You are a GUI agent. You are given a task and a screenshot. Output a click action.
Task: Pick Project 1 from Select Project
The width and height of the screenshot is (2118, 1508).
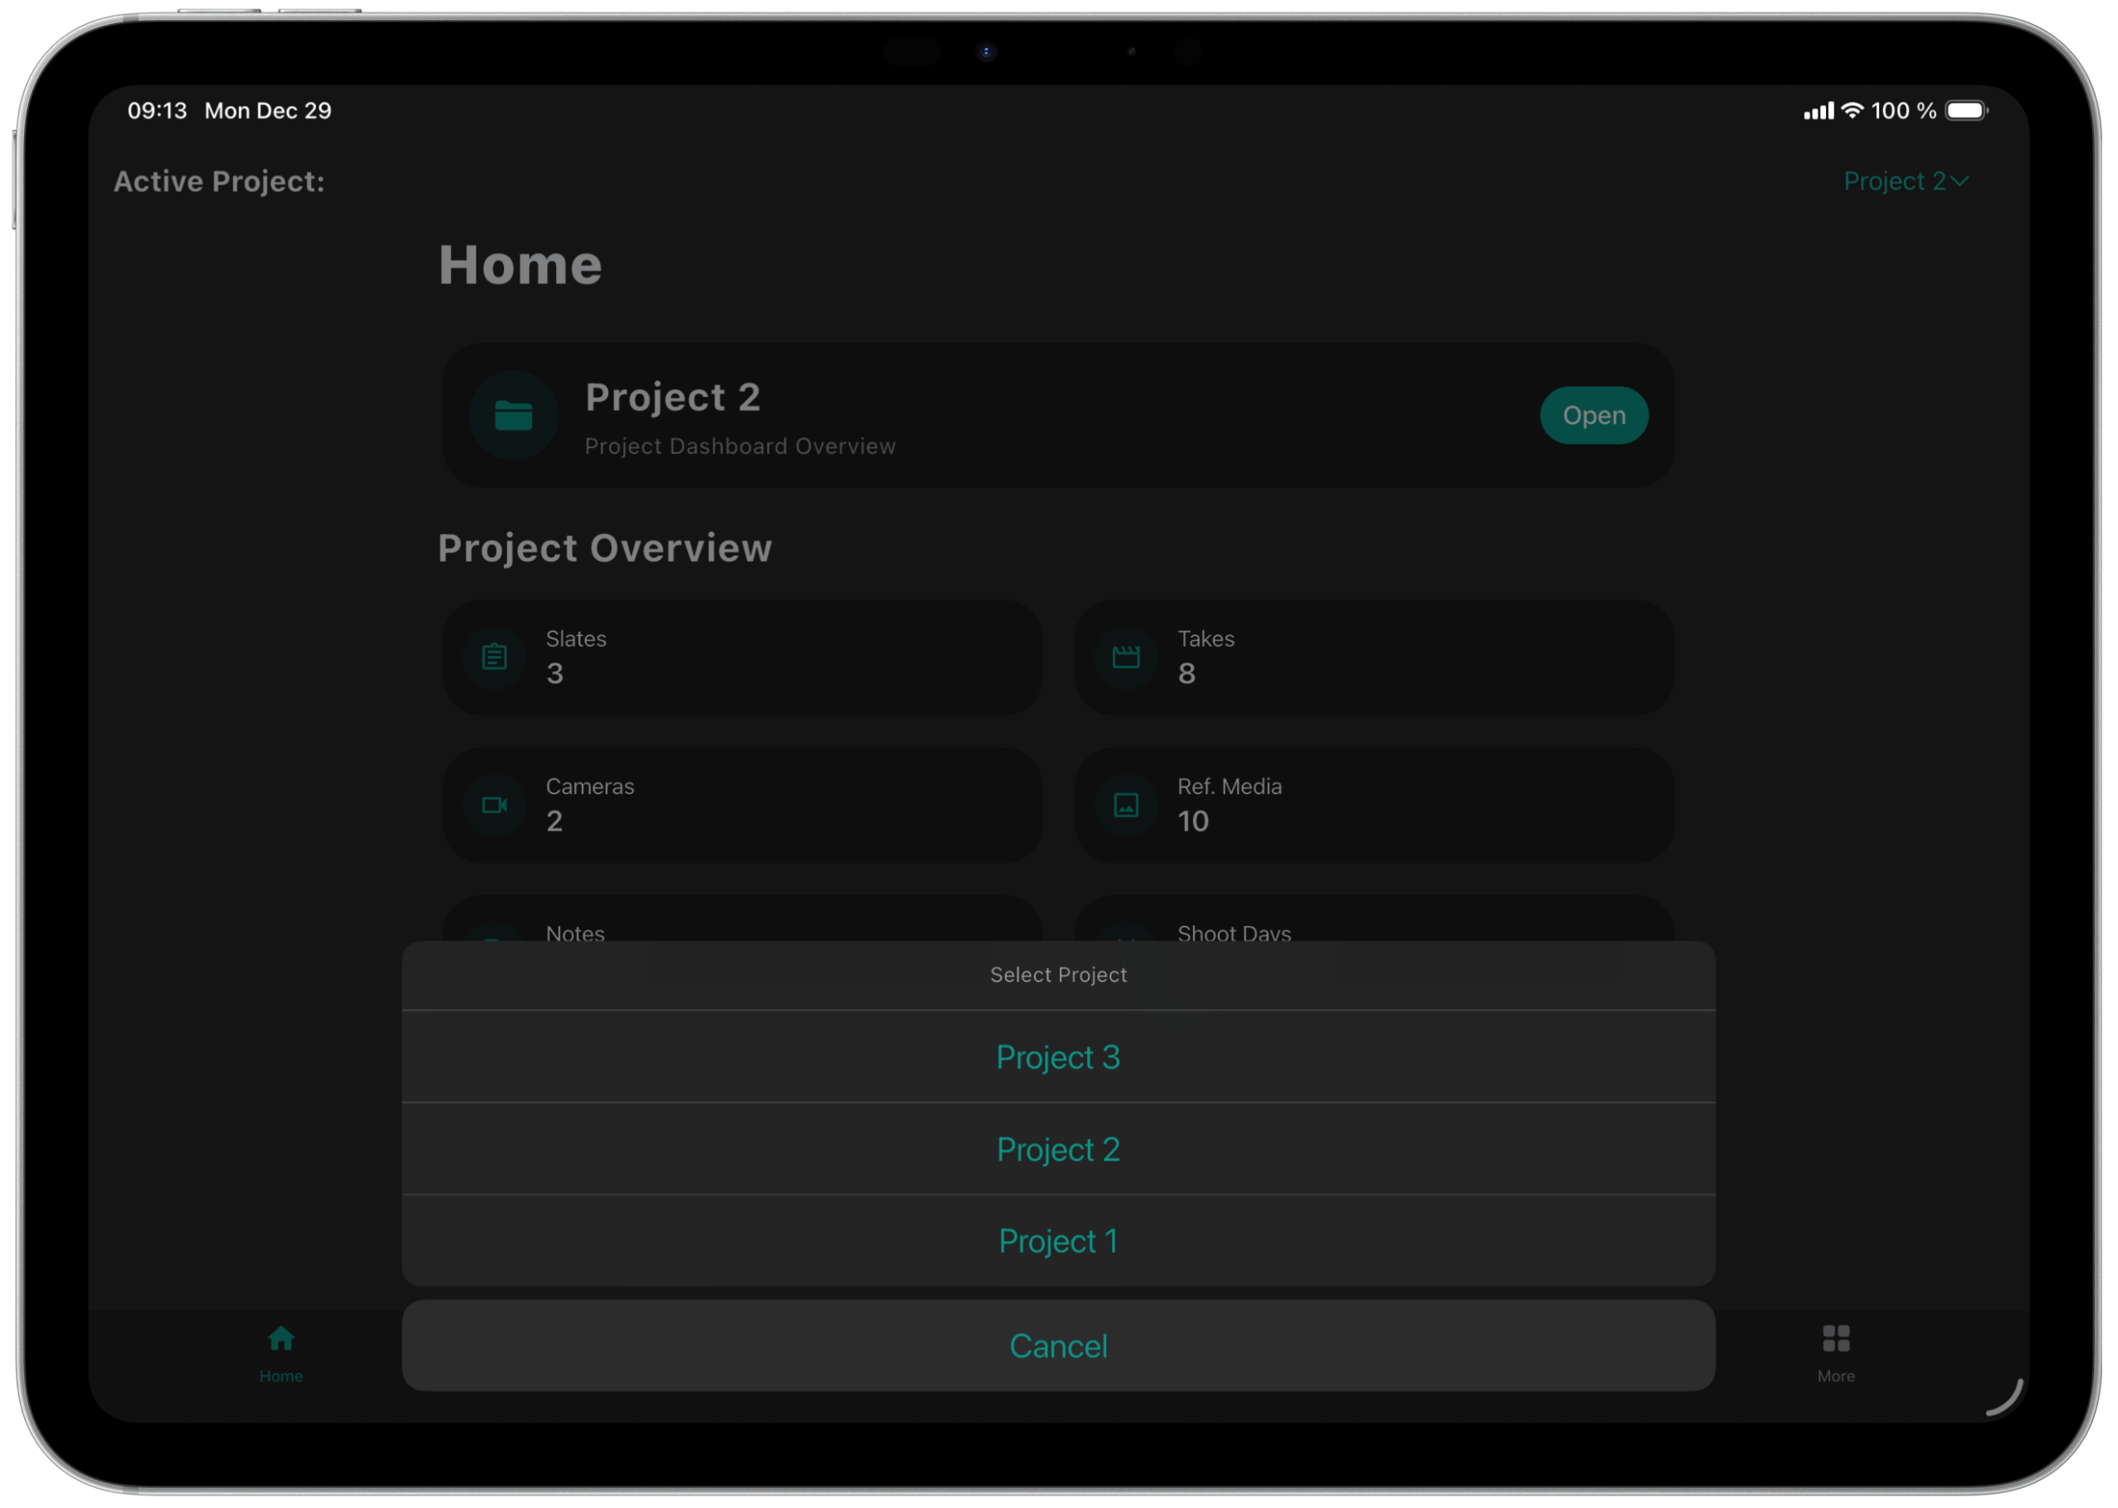coord(1057,1241)
